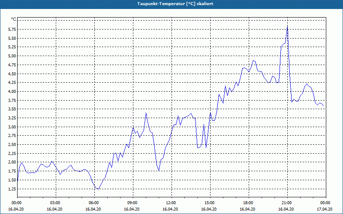343x214 pixels.
Task: Select the 4,25 y-axis value
Action: [x=12, y=83]
